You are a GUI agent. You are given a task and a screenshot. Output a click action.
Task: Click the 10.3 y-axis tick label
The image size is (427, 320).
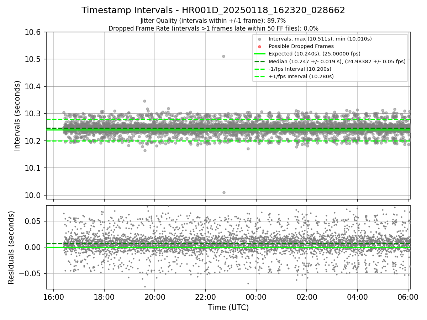[x=33, y=113]
